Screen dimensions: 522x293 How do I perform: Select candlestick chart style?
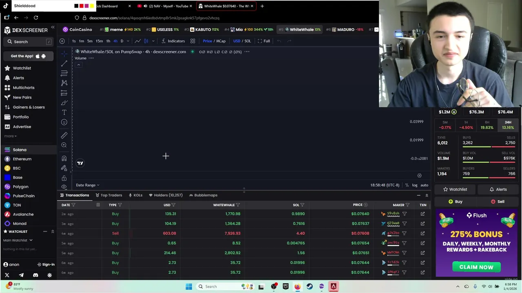146,41
